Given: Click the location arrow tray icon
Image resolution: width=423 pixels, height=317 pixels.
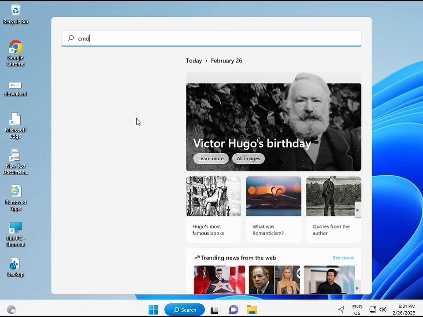Looking at the screenshot, I should coord(341,310).
